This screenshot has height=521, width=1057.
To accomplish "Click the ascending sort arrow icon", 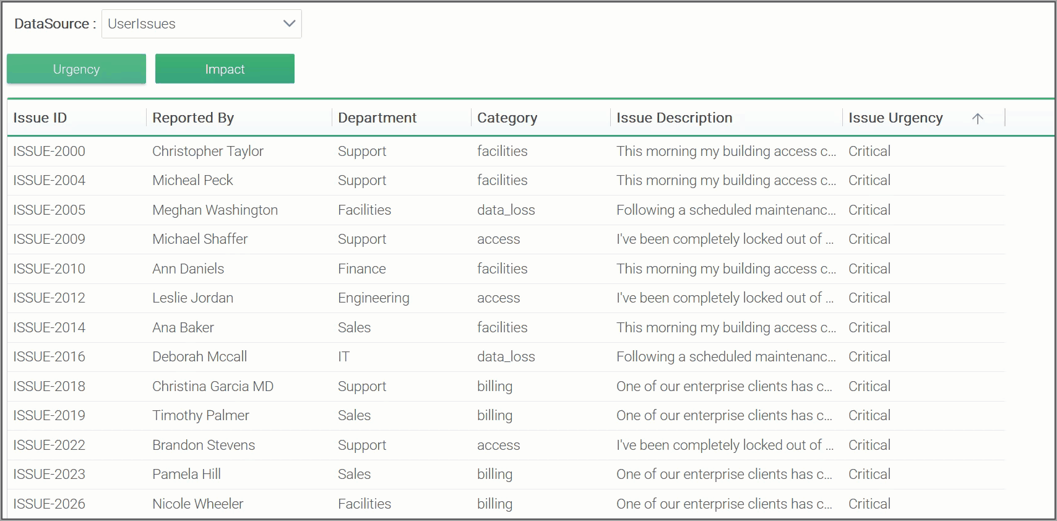I will pyautogui.click(x=977, y=118).
